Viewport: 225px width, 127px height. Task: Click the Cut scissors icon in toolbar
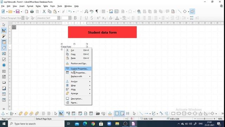[x=44, y=12]
